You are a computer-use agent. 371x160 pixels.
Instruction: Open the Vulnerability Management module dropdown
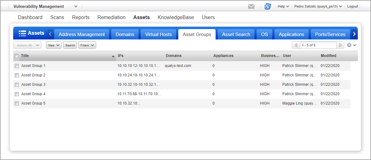click(76, 6)
